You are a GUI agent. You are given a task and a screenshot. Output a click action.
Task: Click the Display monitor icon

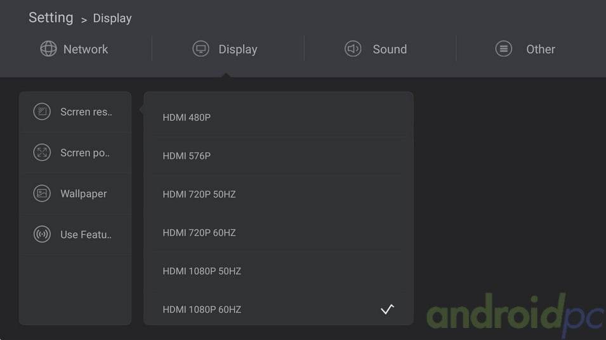[201, 49]
